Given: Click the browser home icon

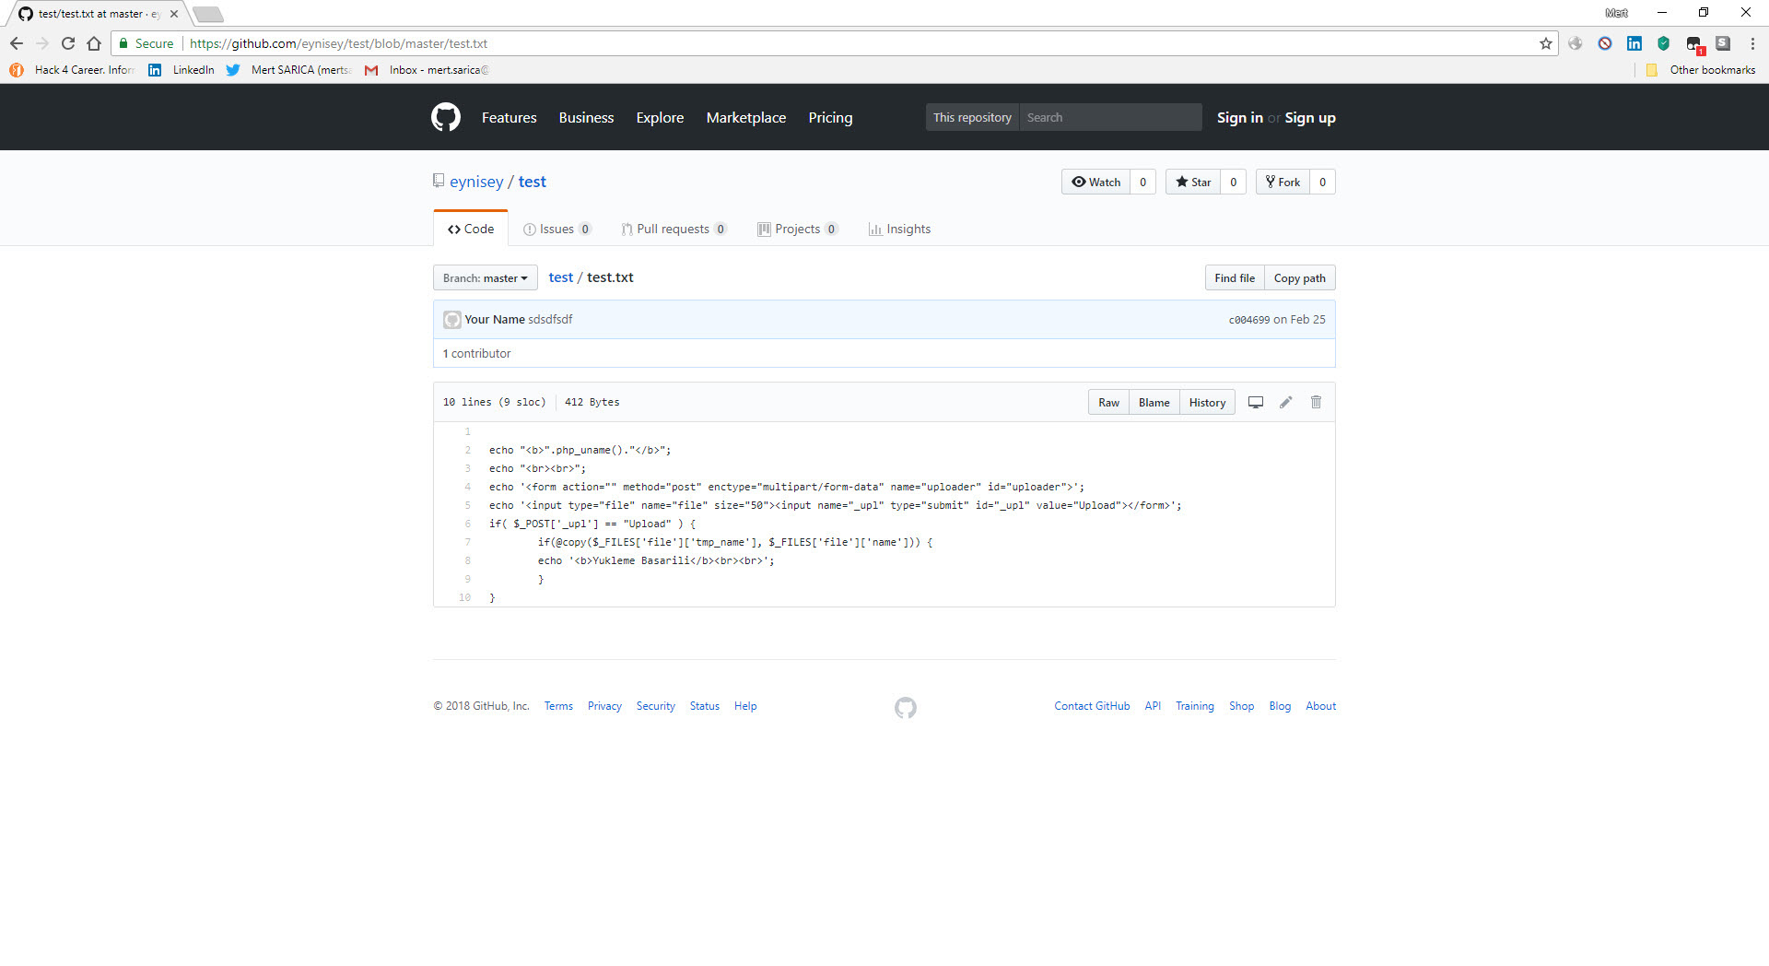Looking at the screenshot, I should [94, 43].
